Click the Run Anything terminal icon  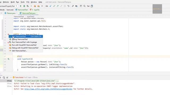click(x=81, y=6)
